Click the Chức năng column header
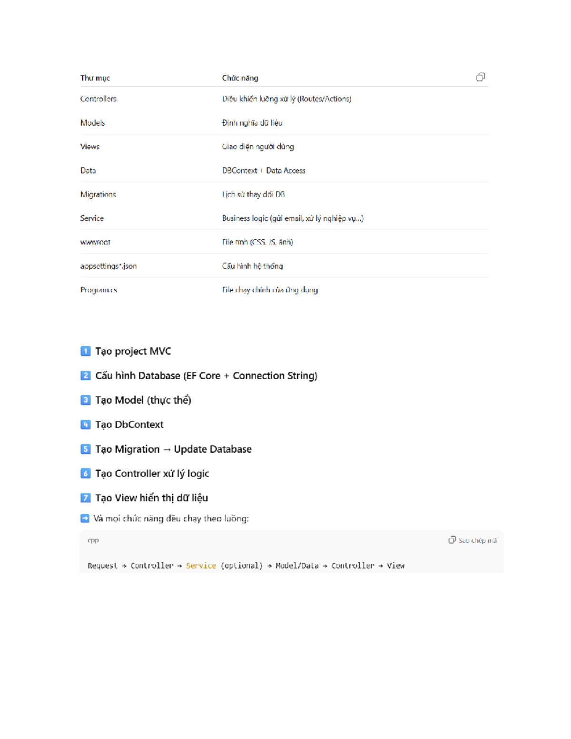Screen dimensions: 571x739 tap(240, 78)
